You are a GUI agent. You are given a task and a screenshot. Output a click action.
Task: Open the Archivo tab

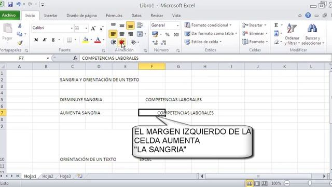point(9,15)
